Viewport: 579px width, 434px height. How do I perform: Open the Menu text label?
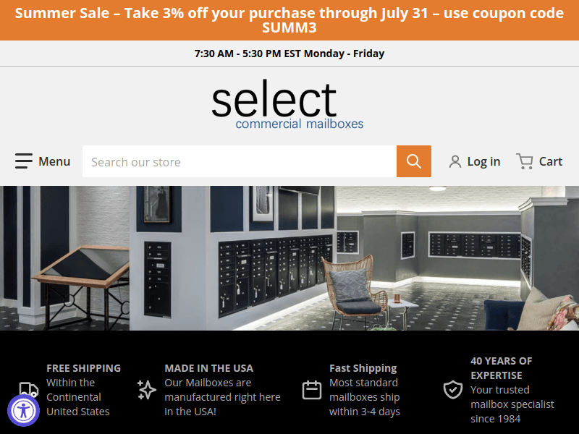coord(54,161)
